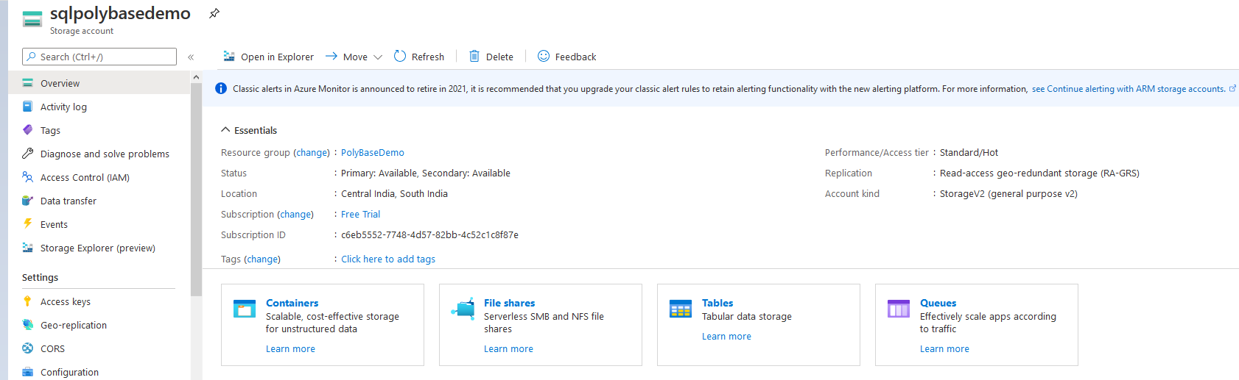Screen dimensions: 1239x380
Task: Open Activity log in sidebar
Action: click(x=63, y=107)
